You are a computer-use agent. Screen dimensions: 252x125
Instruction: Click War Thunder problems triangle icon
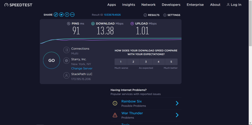coord(115,115)
